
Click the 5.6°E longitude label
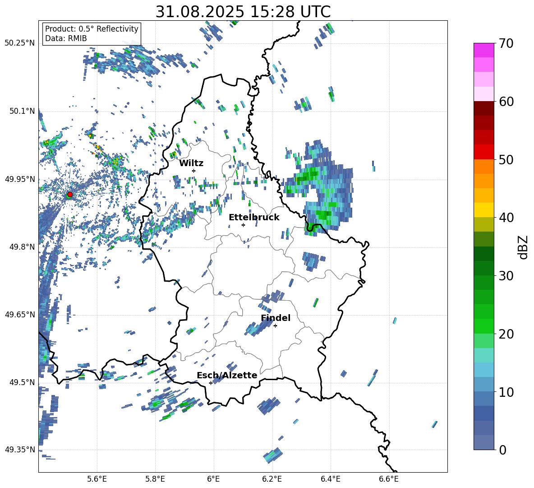[x=97, y=479]
